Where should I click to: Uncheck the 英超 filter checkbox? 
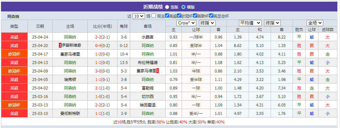click(167, 16)
